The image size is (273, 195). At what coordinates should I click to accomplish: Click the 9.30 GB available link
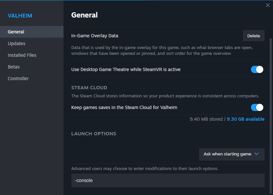[x=245, y=119]
